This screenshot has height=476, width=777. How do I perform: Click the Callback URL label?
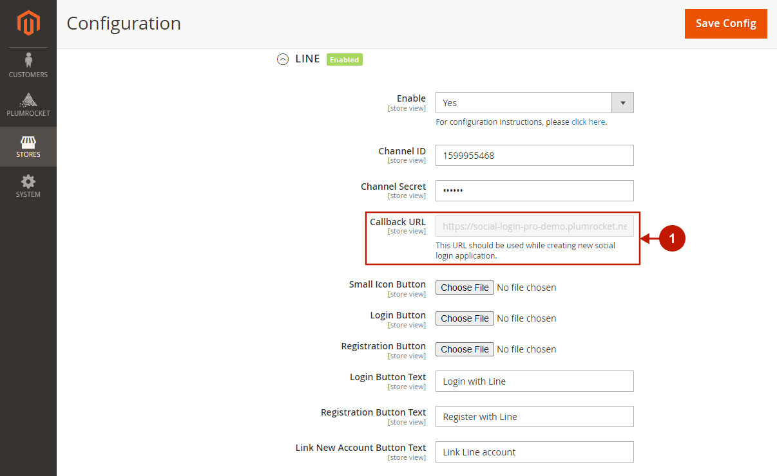click(398, 222)
